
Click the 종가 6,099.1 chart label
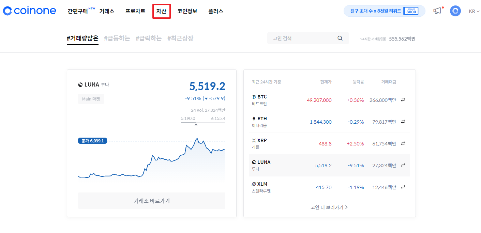pos(92,141)
